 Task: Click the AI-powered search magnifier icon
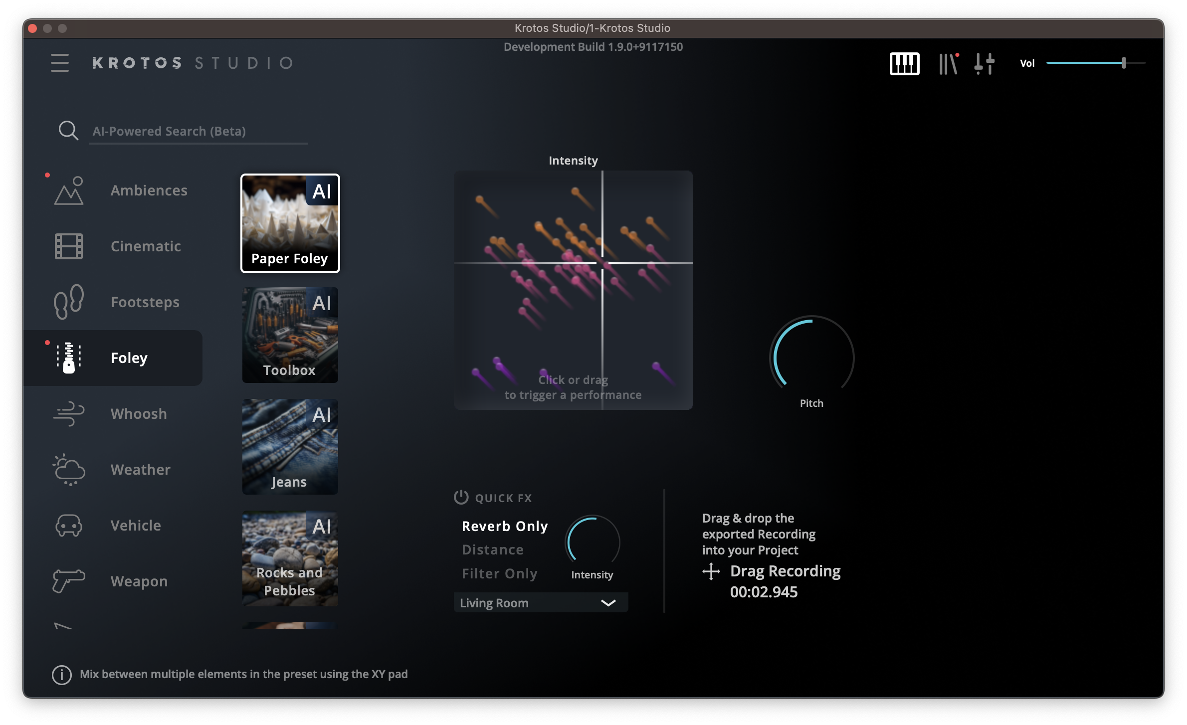click(x=69, y=130)
